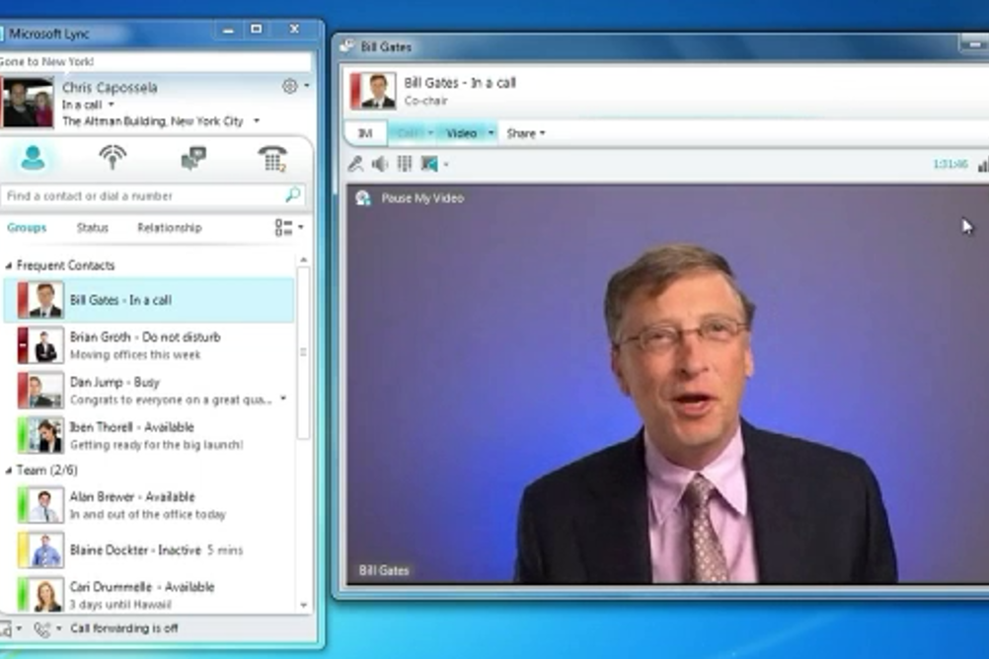989x659 pixels.
Task: Open the contact list display options icon
Action: (283, 227)
